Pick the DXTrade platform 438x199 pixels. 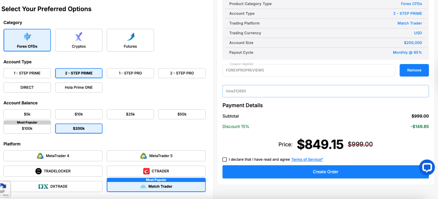(x=53, y=187)
